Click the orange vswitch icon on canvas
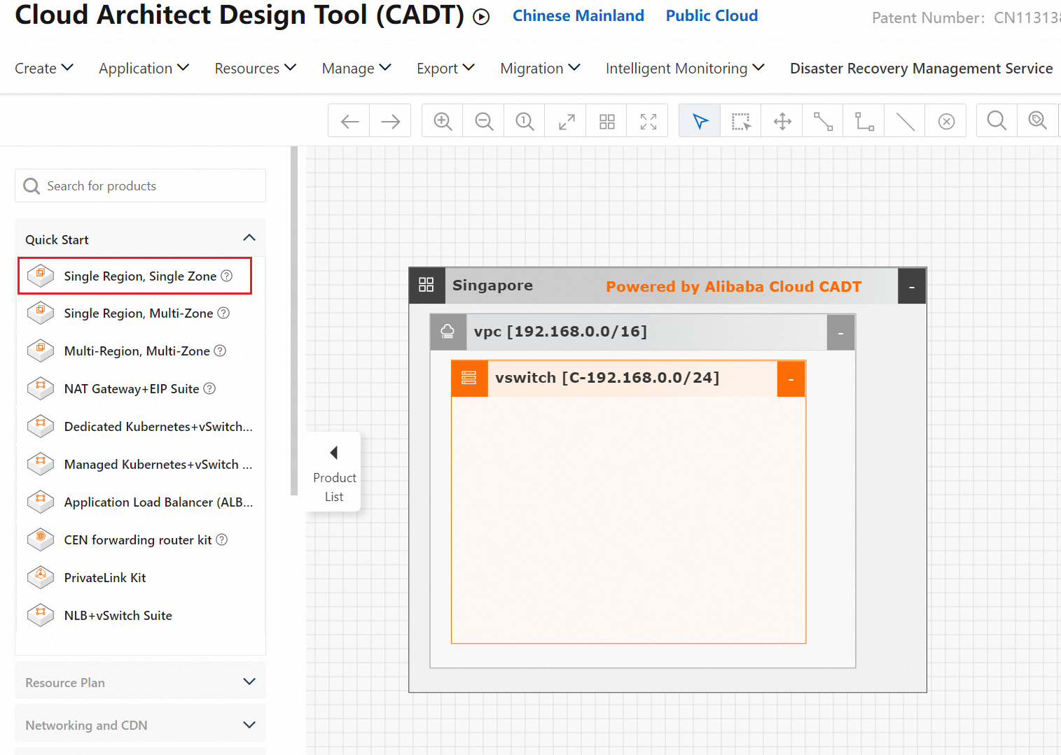Viewport: 1061px width, 755px height. (469, 378)
